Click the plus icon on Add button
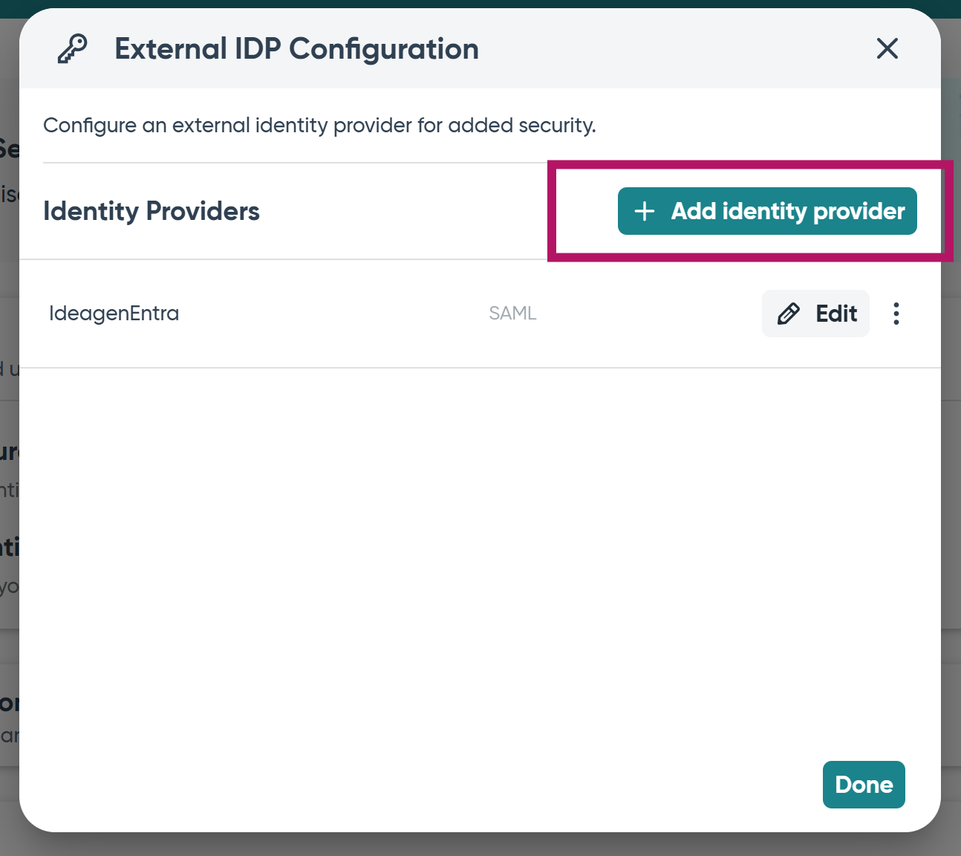This screenshot has width=961, height=856. coord(645,211)
